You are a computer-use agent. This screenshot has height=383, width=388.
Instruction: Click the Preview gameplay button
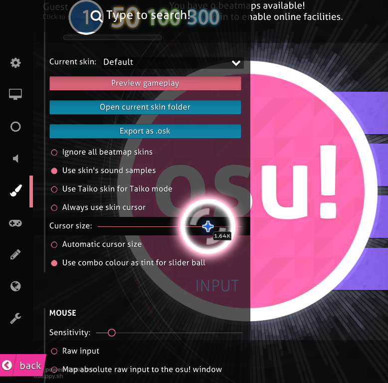pos(145,83)
